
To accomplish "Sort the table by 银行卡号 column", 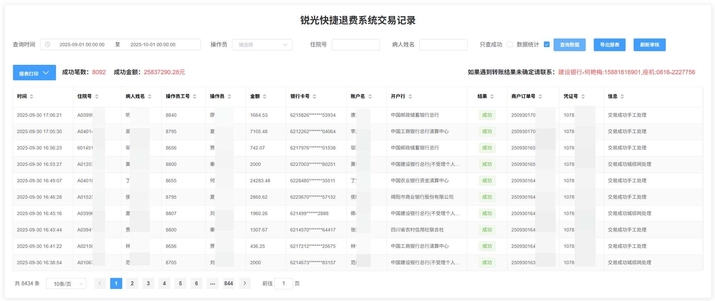I will (314, 96).
